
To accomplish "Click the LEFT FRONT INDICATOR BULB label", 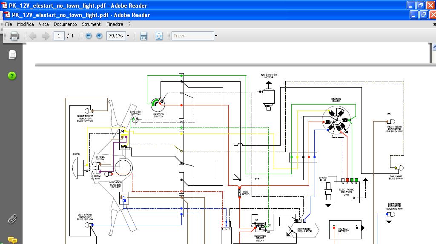I will point(85,217).
